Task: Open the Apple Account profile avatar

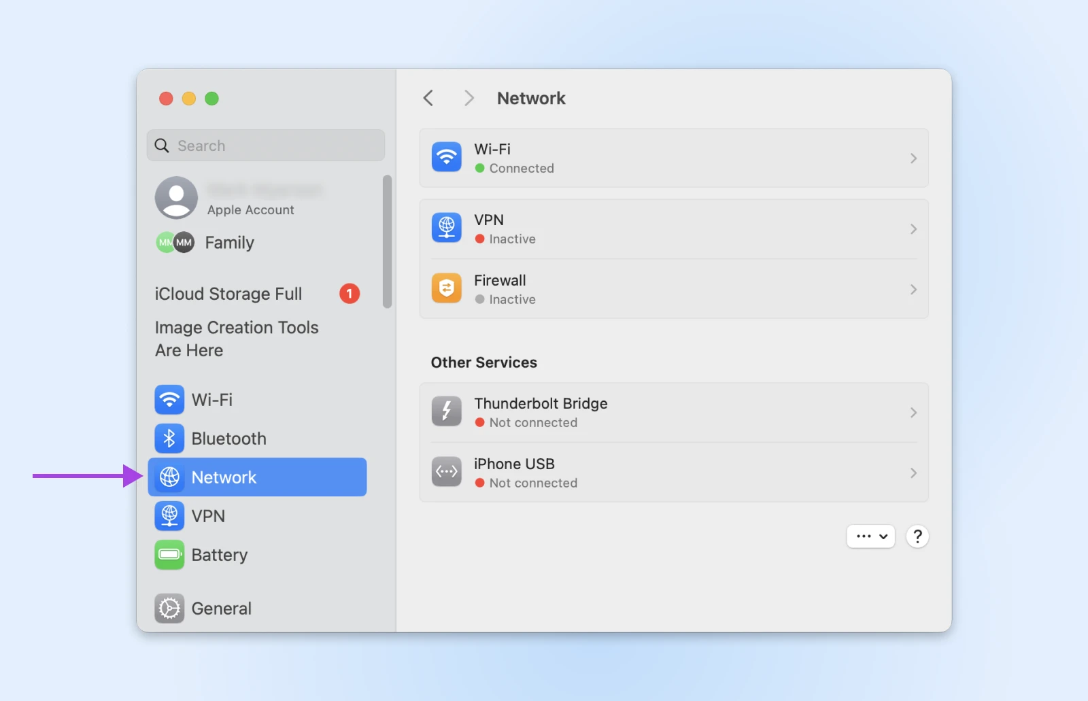Action: [177, 198]
